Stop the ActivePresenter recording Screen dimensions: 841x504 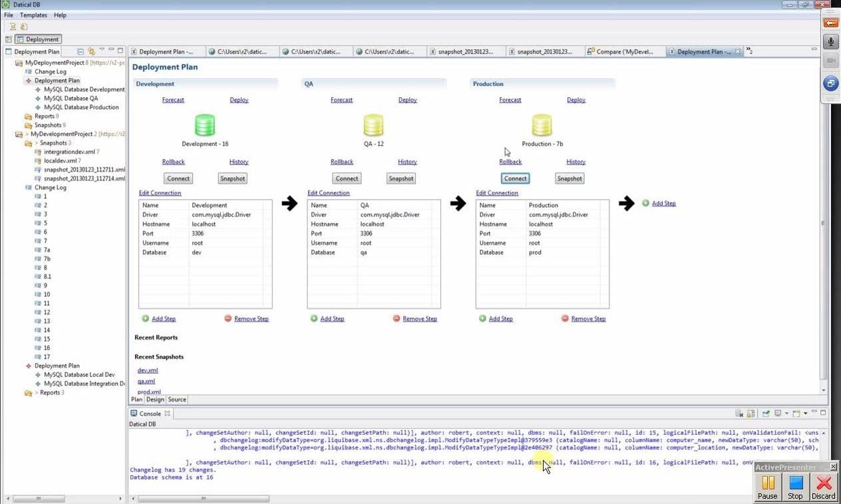(x=795, y=487)
